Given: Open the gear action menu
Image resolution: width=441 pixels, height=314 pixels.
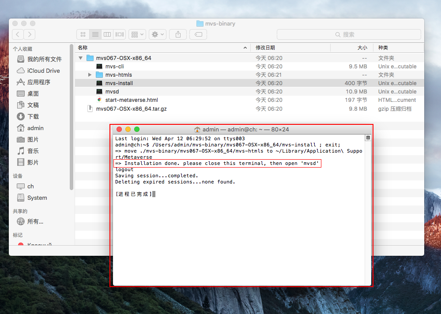Looking at the screenshot, I should (158, 34).
